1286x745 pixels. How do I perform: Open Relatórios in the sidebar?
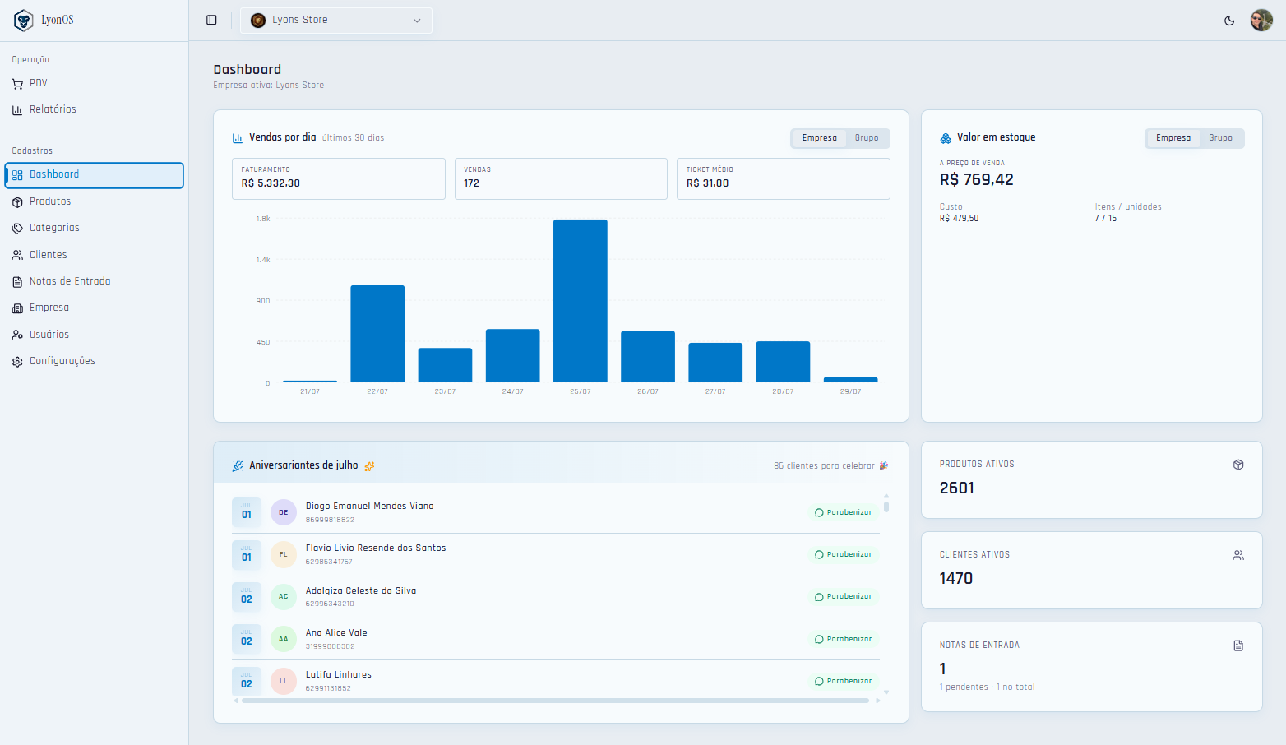(x=95, y=109)
